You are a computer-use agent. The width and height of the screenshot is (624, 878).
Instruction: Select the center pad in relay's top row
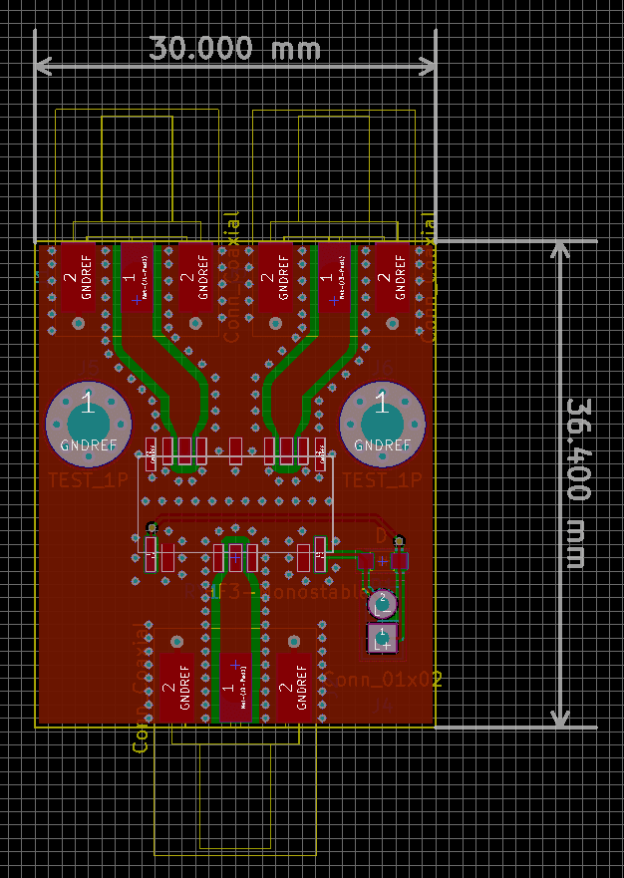[235, 450]
